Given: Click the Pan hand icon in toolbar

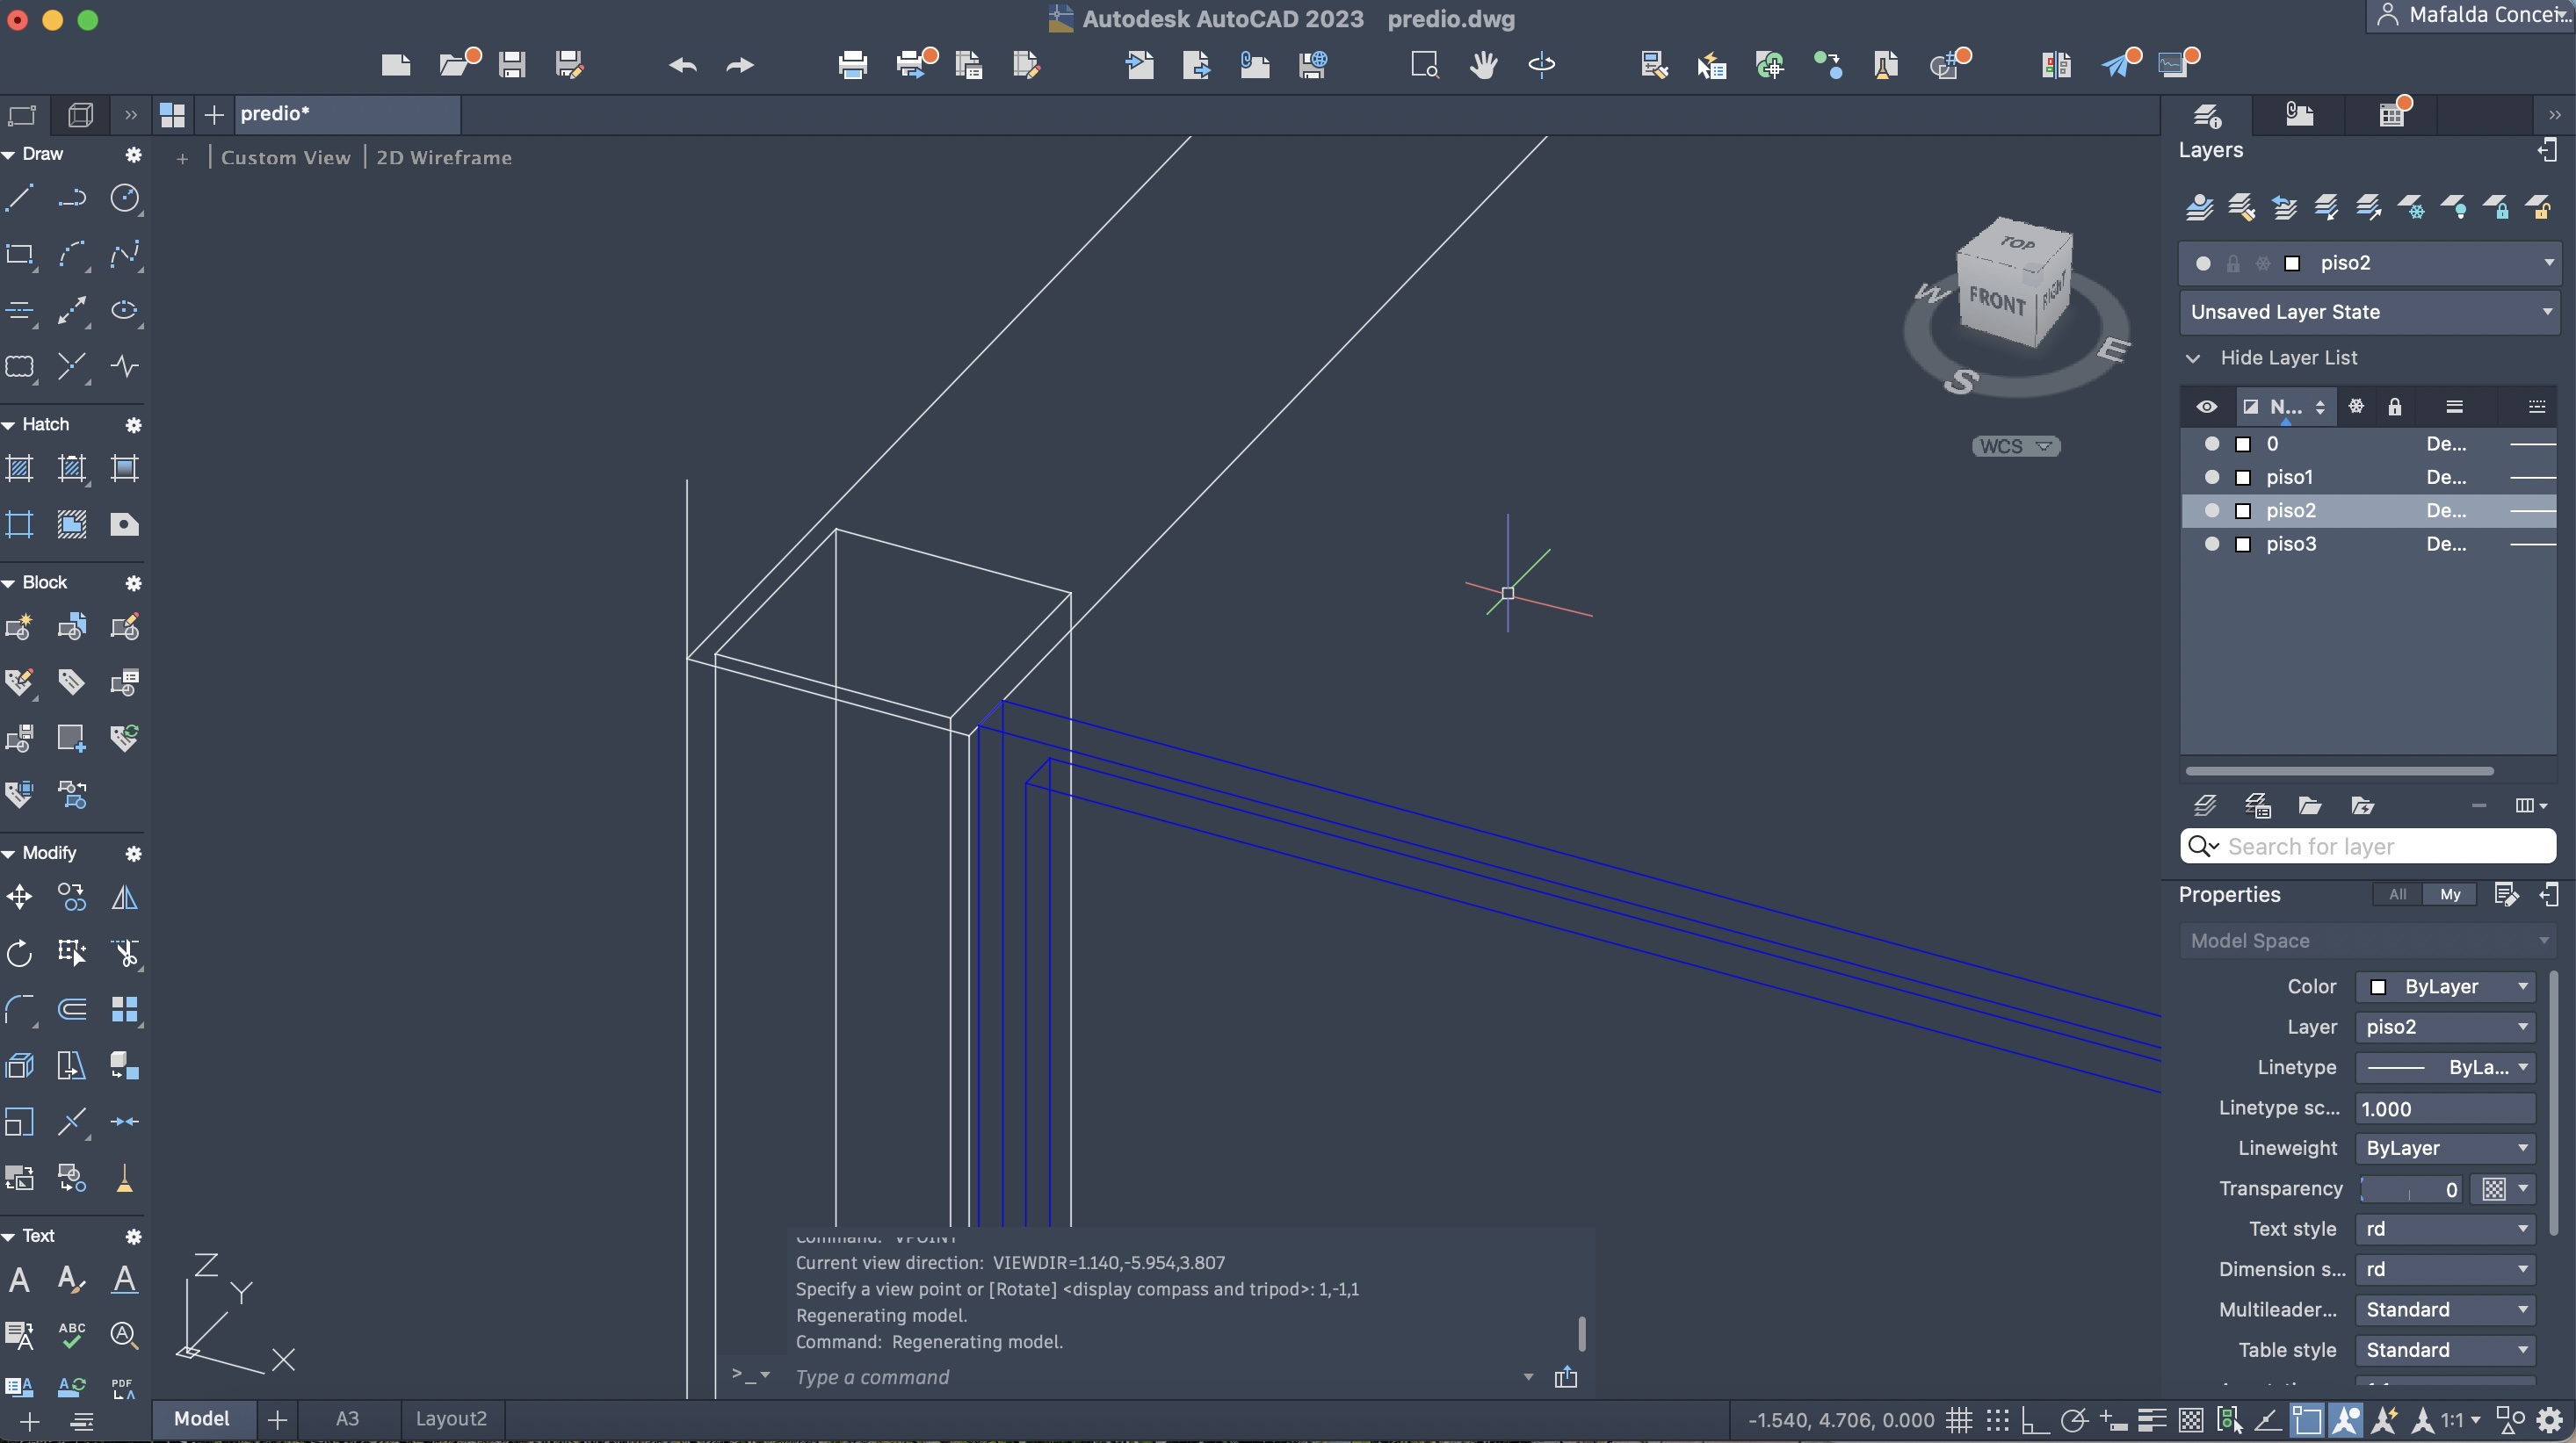Looking at the screenshot, I should pyautogui.click(x=1483, y=66).
